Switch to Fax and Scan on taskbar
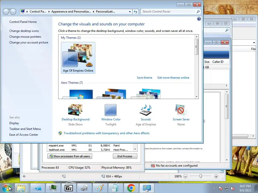Image resolution: width=258 pixels, height=193 pixels. (84, 188)
